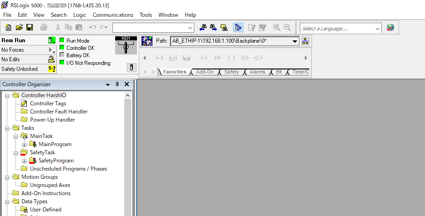This screenshot has width=425, height=216.
Task: Click the REM keyswitch image
Action: pos(126,45)
